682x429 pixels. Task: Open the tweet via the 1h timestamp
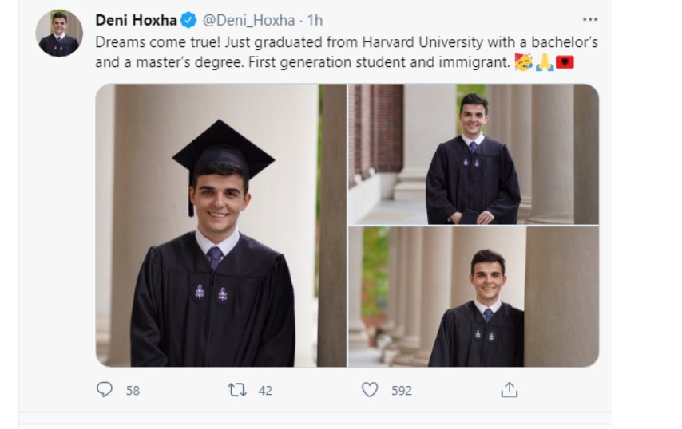pos(315,20)
